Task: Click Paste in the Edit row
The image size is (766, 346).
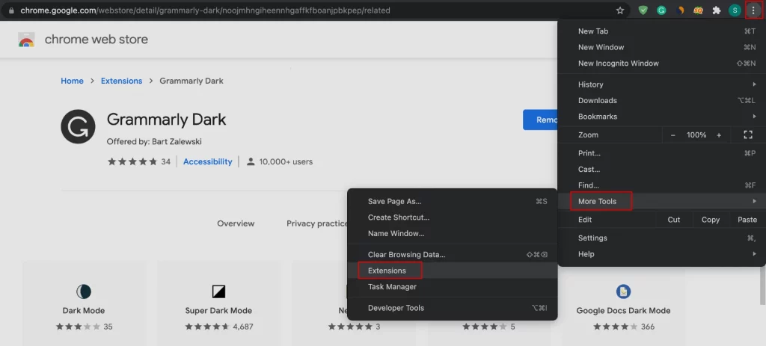Action: [747, 220]
